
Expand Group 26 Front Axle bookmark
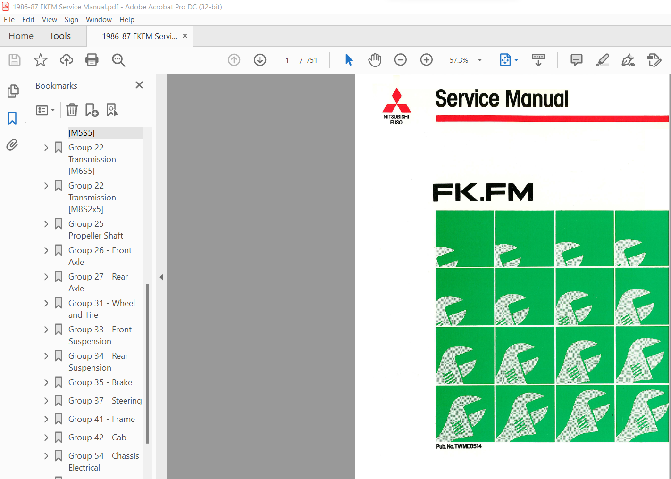coord(46,250)
